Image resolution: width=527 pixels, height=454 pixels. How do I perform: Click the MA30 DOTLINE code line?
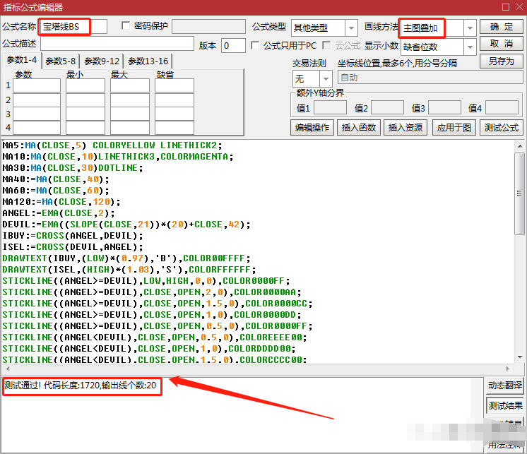73,168
